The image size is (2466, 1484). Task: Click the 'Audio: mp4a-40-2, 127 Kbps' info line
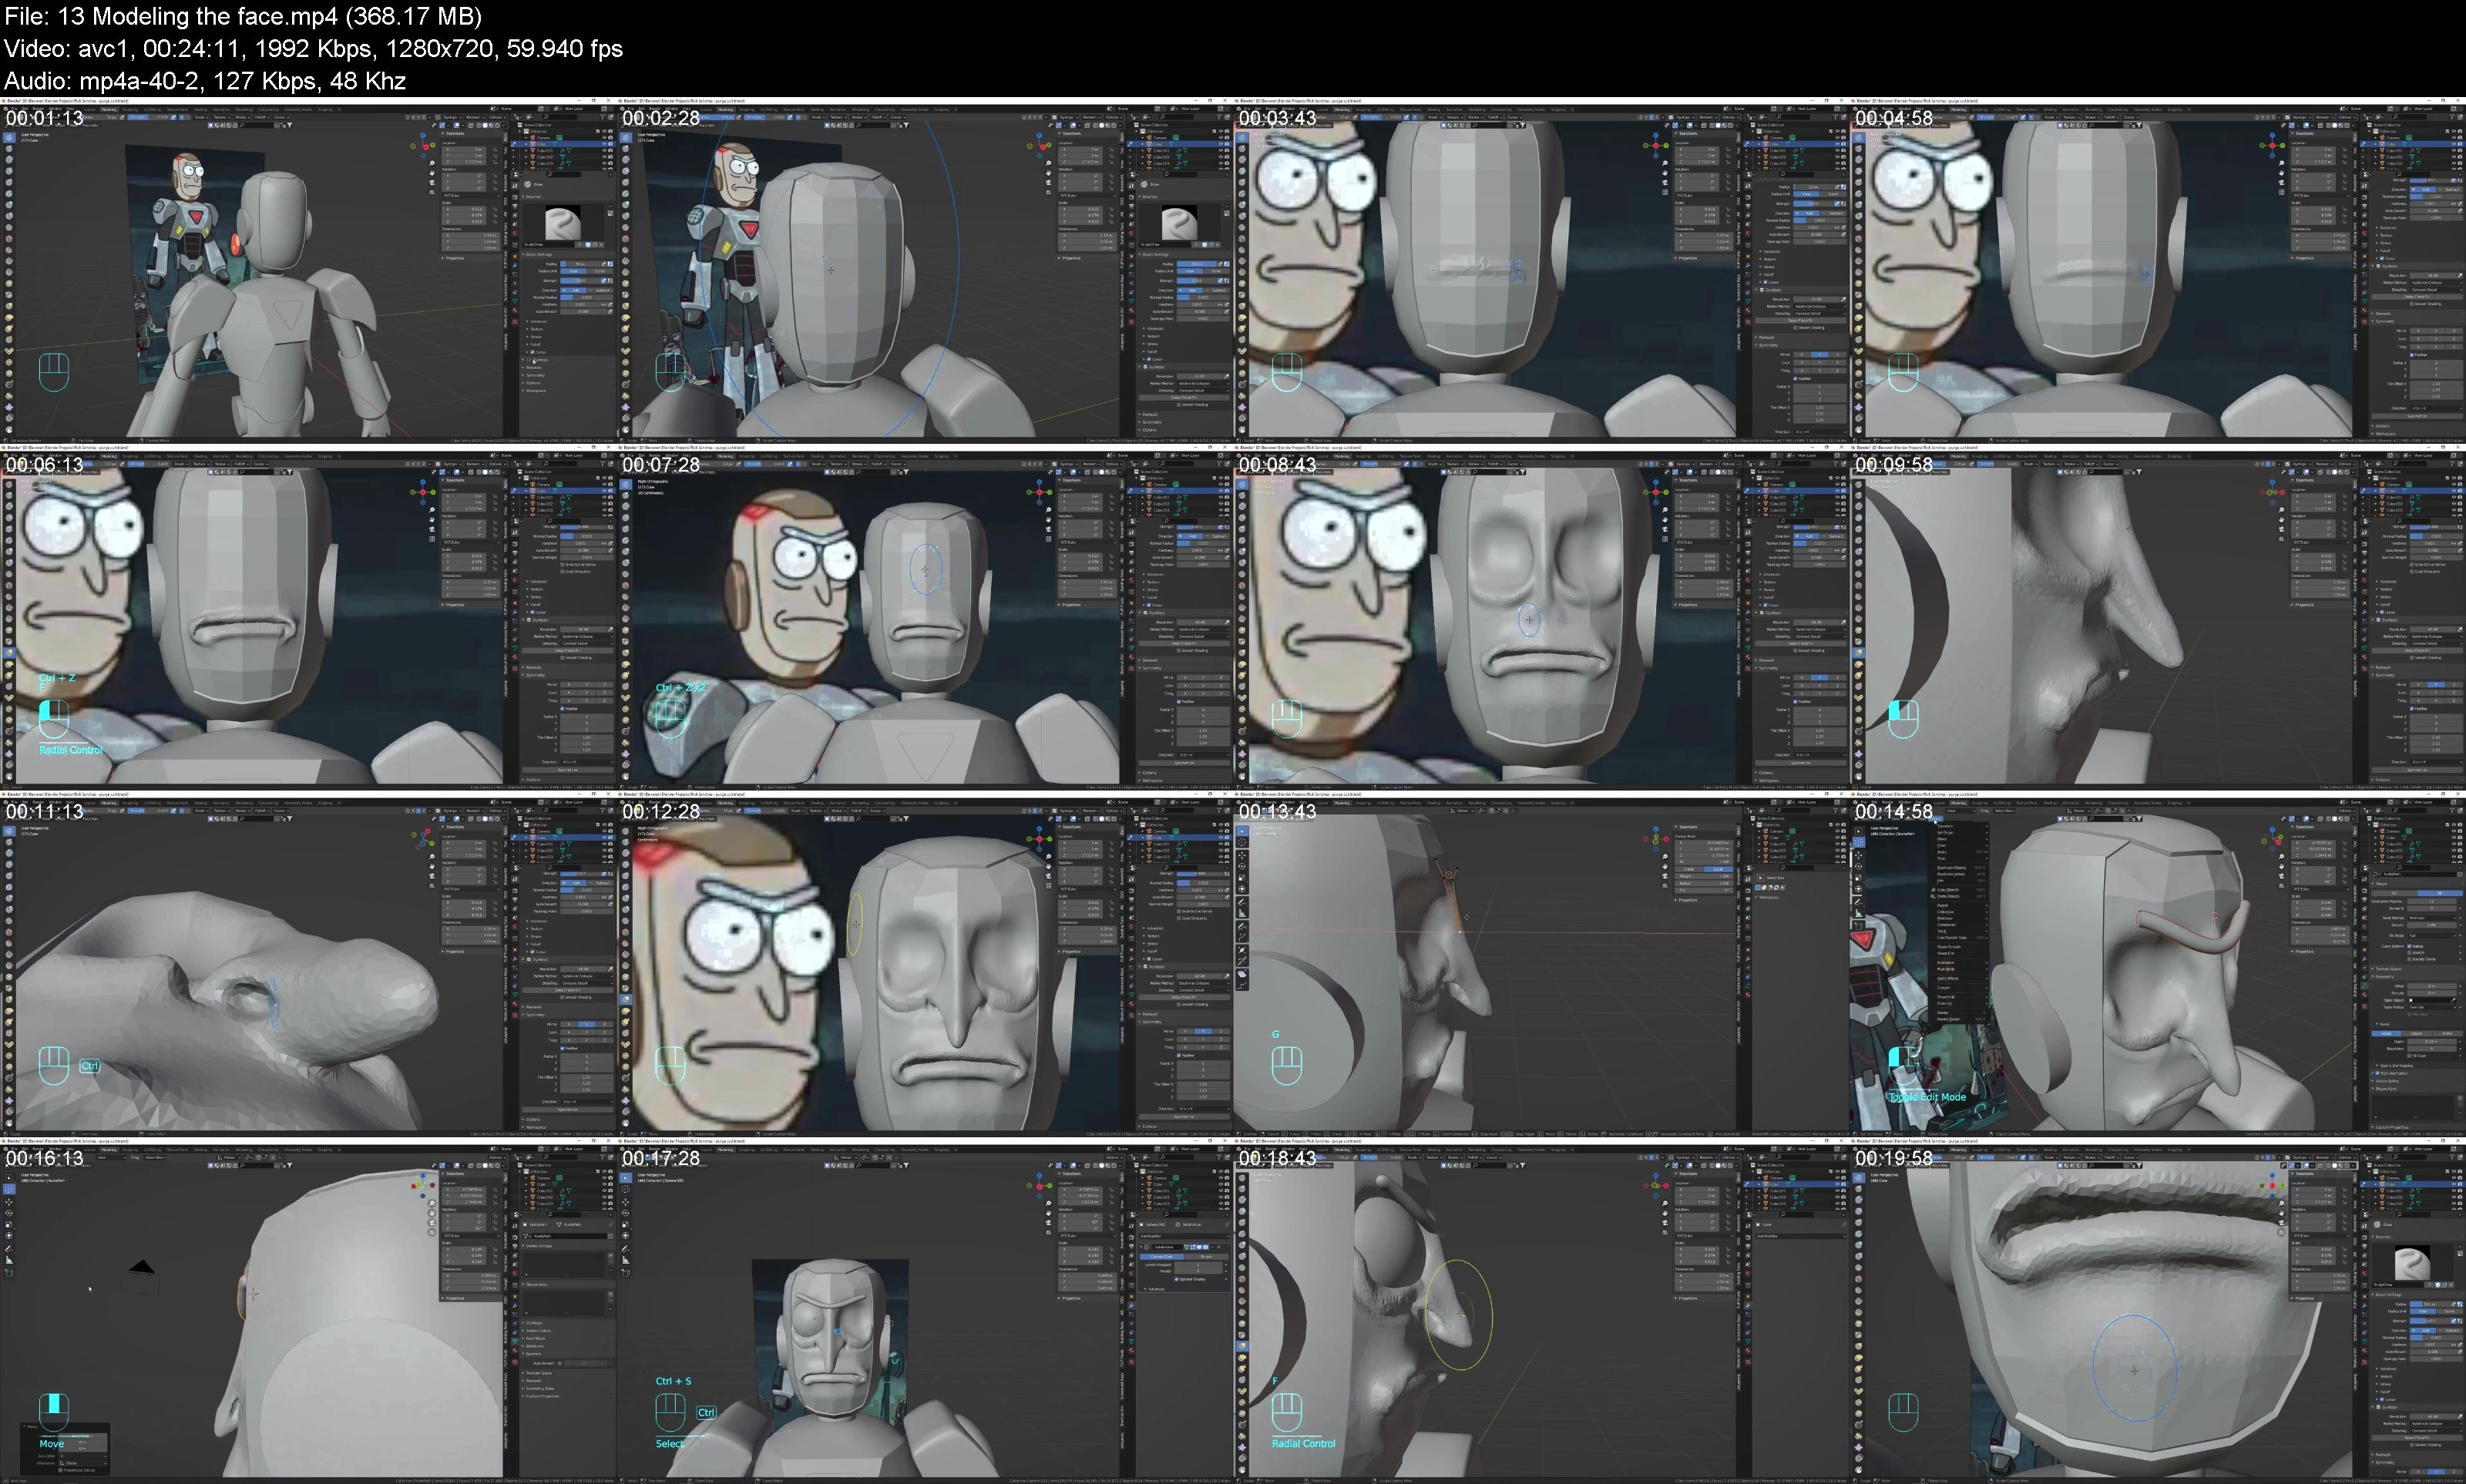tap(205, 80)
